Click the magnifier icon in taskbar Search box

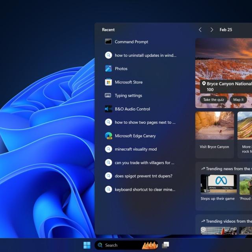click(100, 245)
